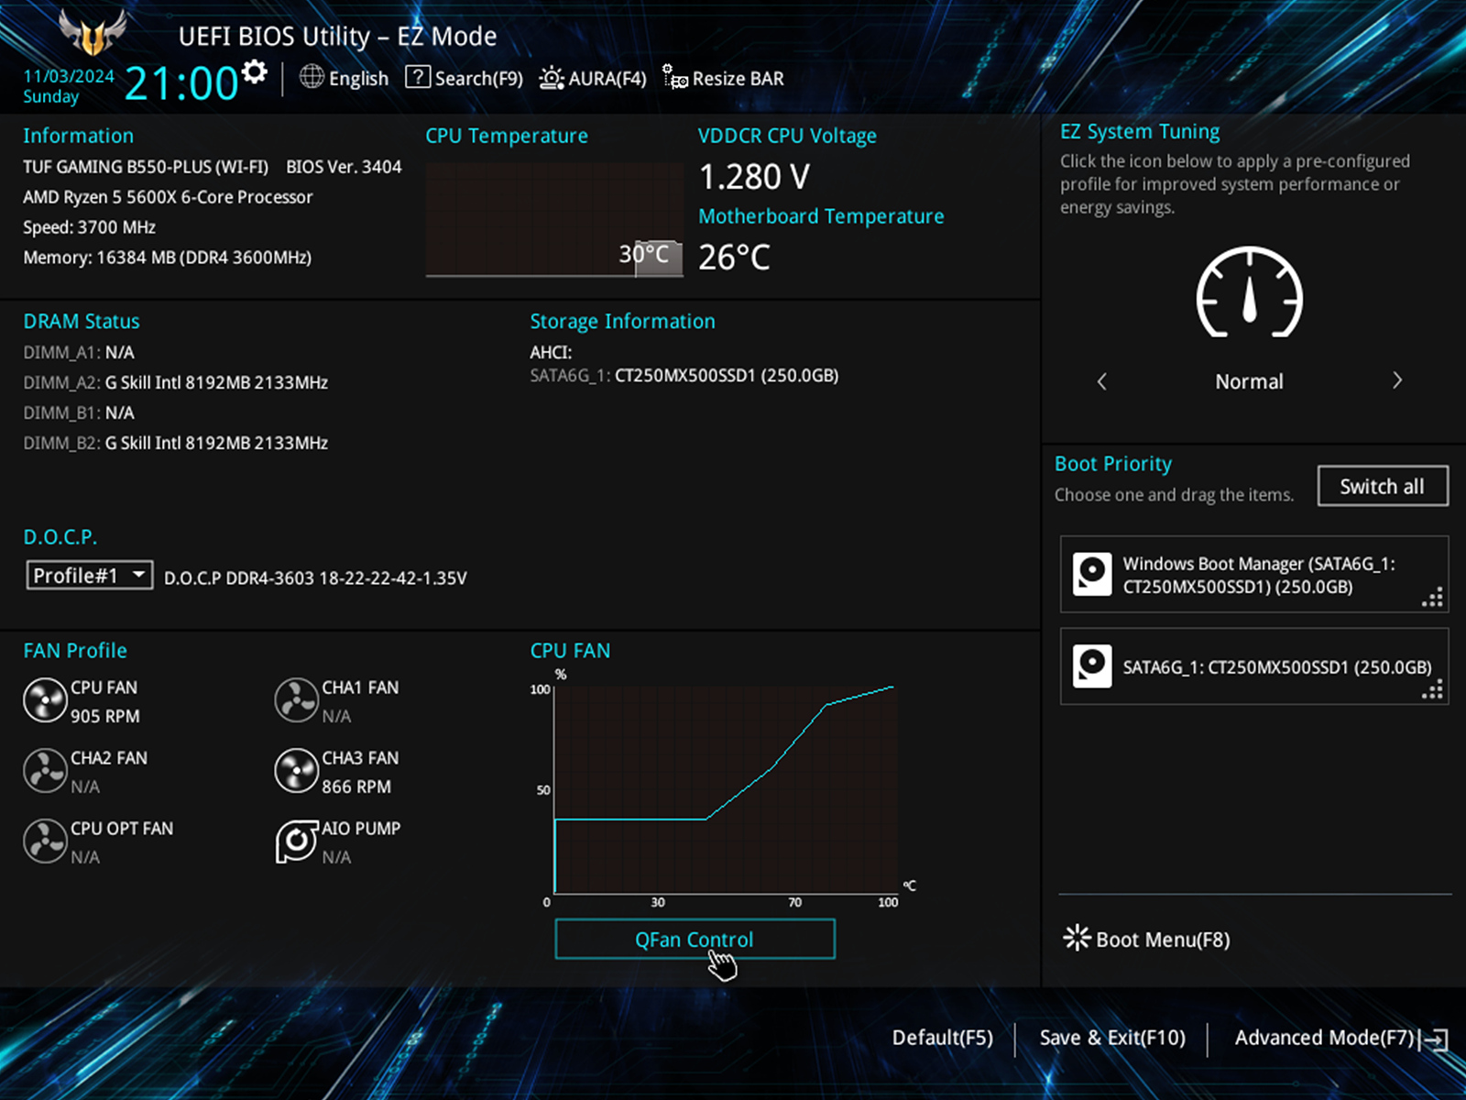Toggle Resize BAR label
Screen dimensions: 1466x1100
(x=738, y=79)
